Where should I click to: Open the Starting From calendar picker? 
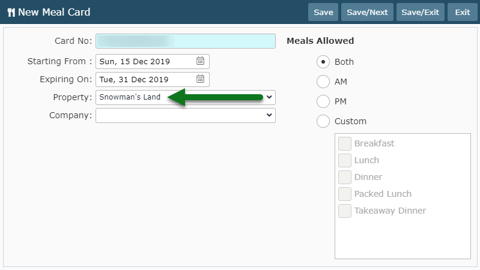click(x=200, y=61)
